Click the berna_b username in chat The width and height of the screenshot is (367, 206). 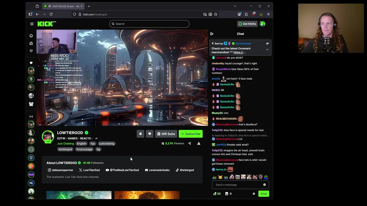coord(221,170)
